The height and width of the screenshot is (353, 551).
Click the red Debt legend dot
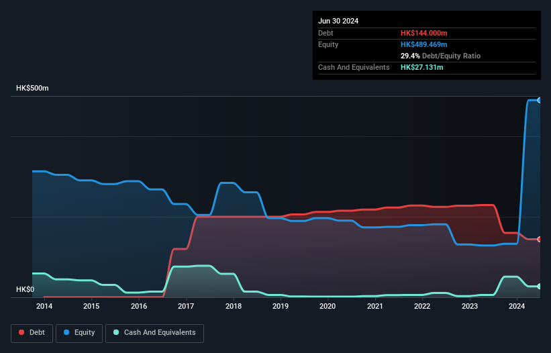(21, 332)
